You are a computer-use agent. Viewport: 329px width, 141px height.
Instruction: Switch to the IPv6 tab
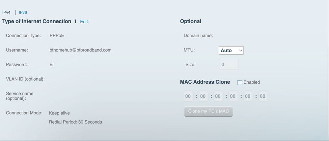pos(23,12)
